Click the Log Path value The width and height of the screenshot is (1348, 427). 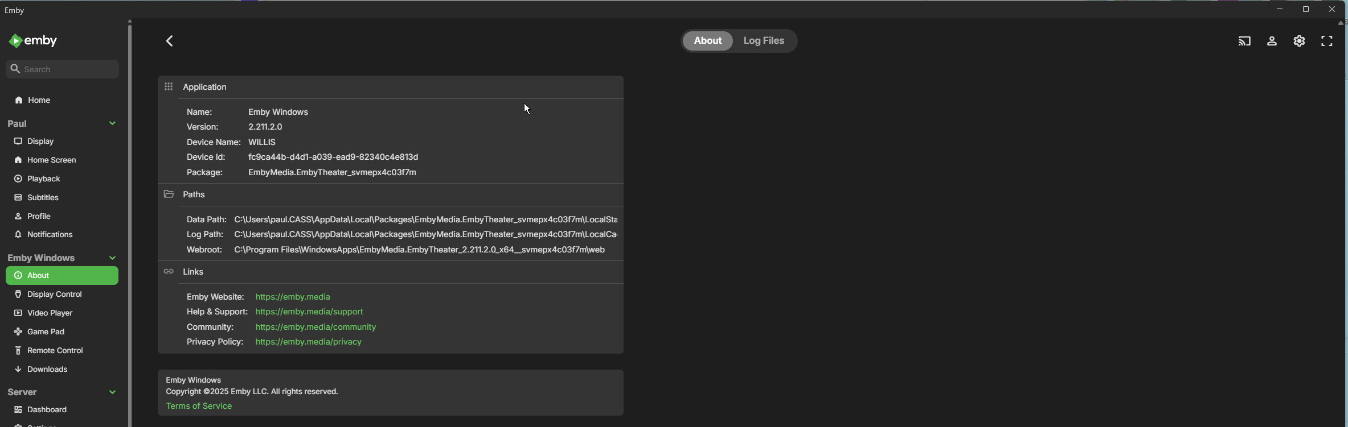[425, 234]
